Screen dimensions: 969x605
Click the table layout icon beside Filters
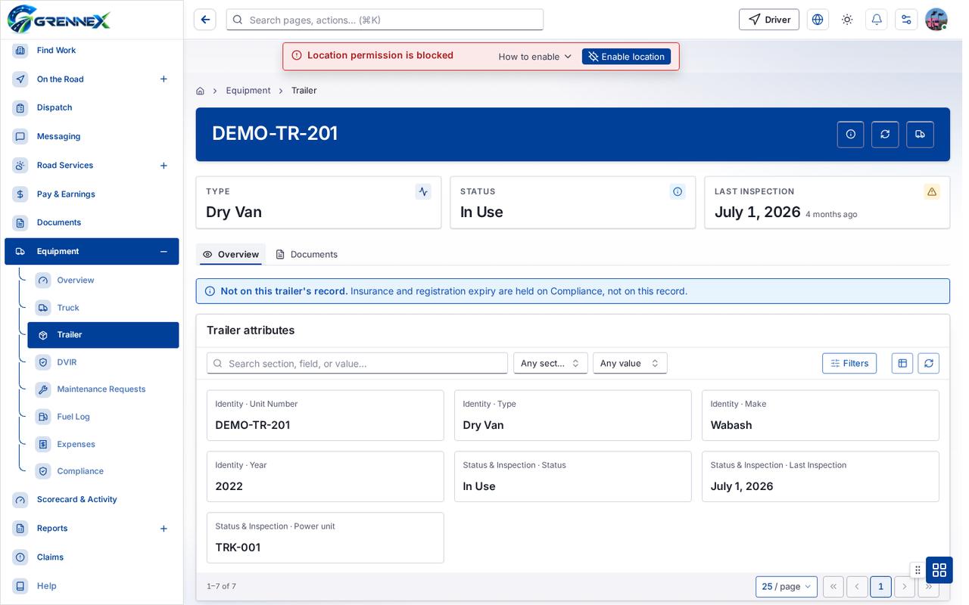click(x=902, y=363)
